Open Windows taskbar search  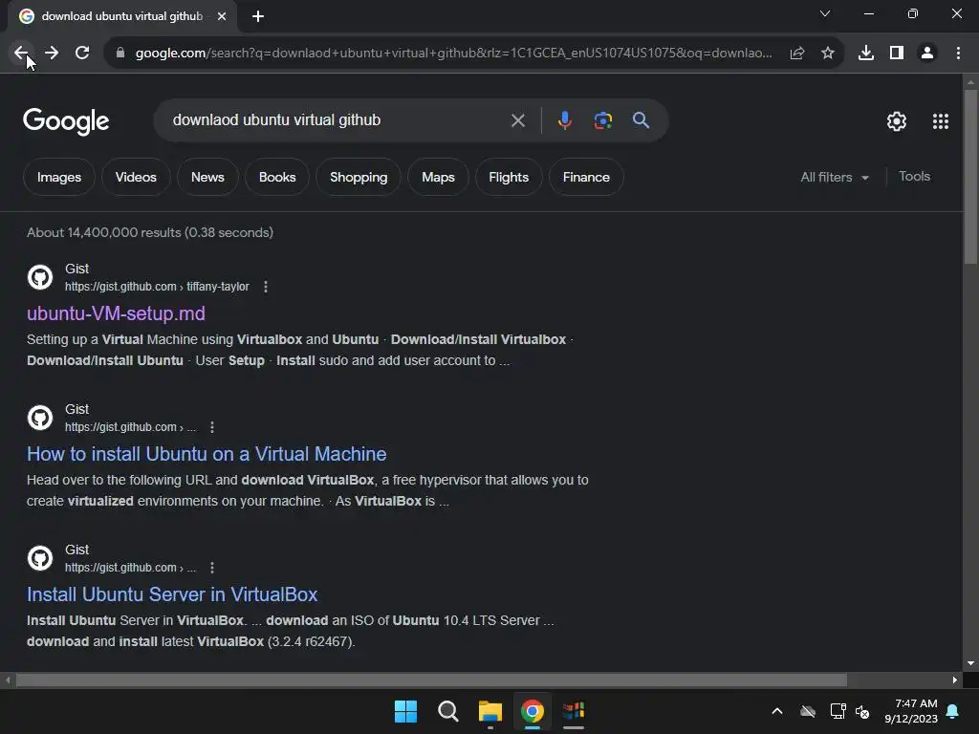point(447,711)
